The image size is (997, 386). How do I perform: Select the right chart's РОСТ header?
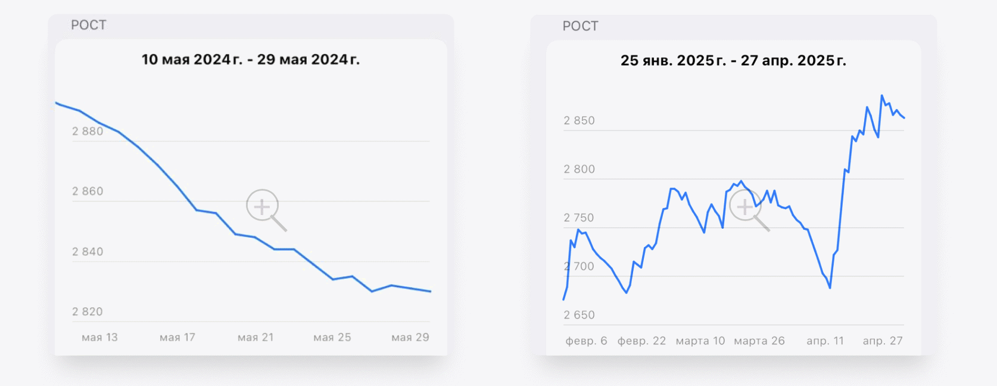(580, 26)
